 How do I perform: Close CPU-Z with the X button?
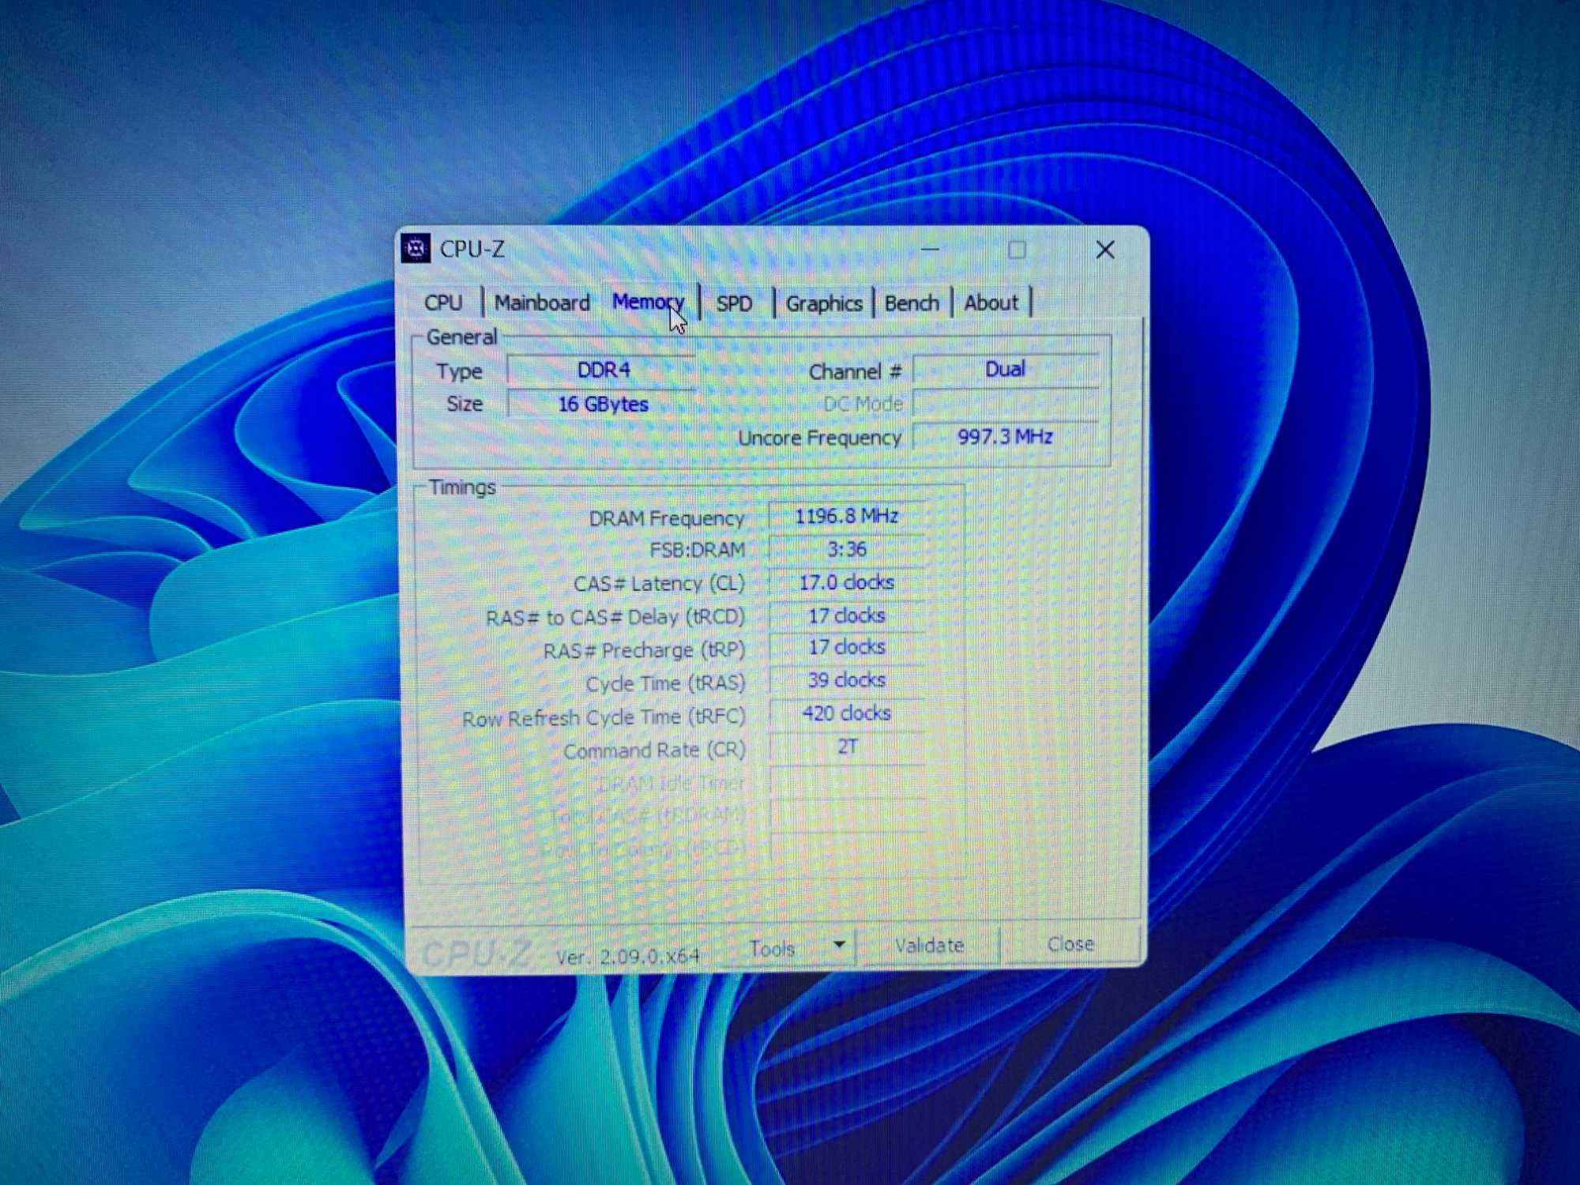tap(1105, 250)
